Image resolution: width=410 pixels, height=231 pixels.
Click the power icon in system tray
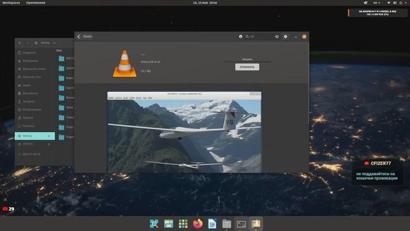click(401, 3)
